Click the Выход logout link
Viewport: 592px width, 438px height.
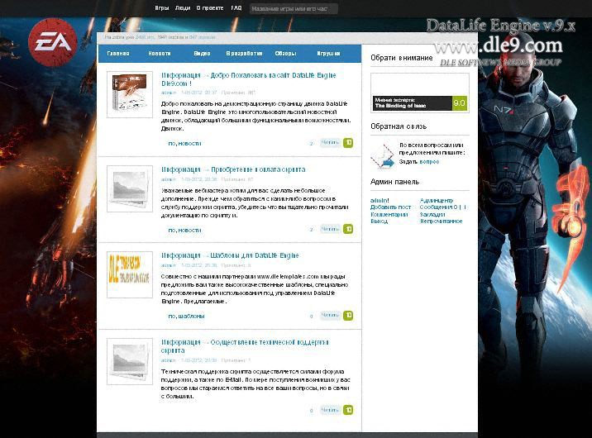379,221
